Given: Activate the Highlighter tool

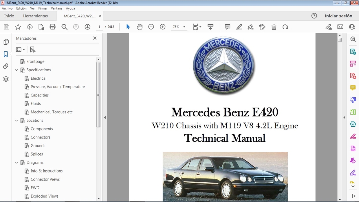Looking at the screenshot, I should tap(239, 27).
